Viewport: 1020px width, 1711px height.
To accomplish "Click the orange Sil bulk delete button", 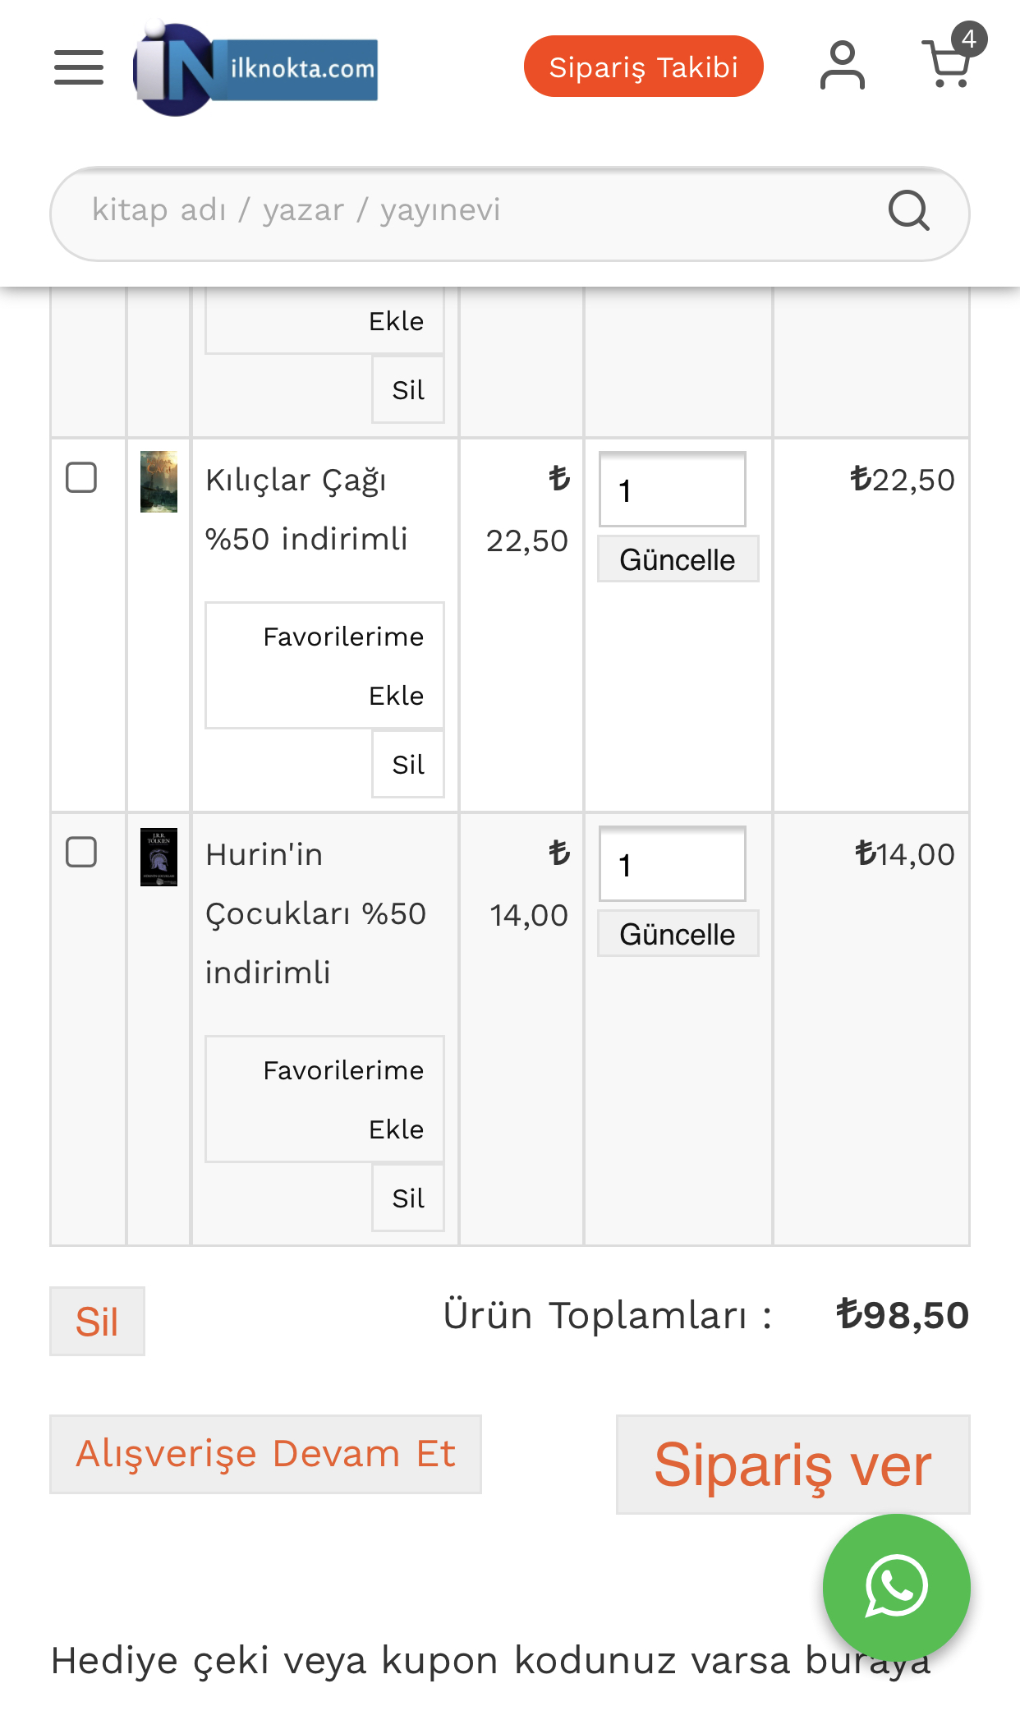I will point(97,1322).
